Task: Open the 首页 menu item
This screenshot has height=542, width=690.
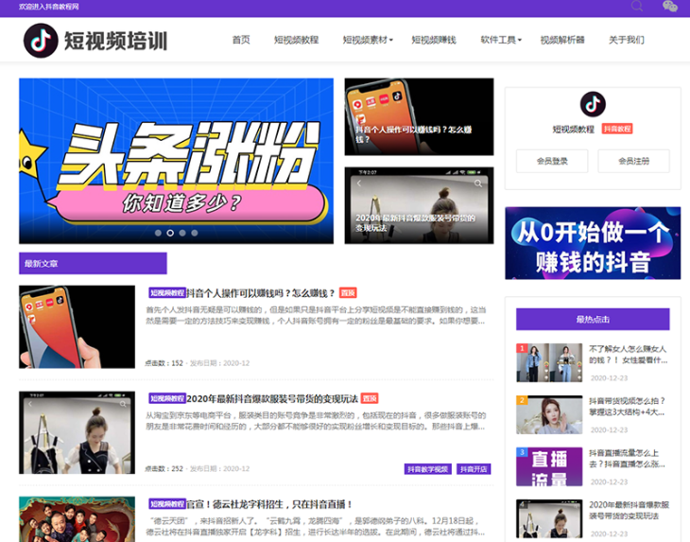Action: (241, 40)
